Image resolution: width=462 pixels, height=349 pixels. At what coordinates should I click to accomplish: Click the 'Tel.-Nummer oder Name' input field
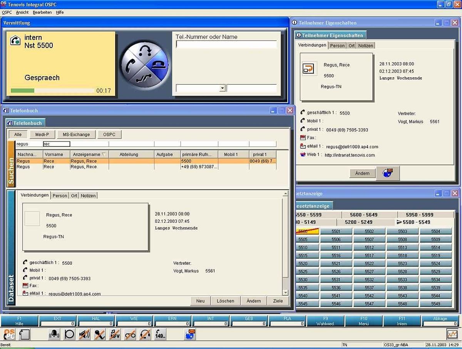coord(226,44)
